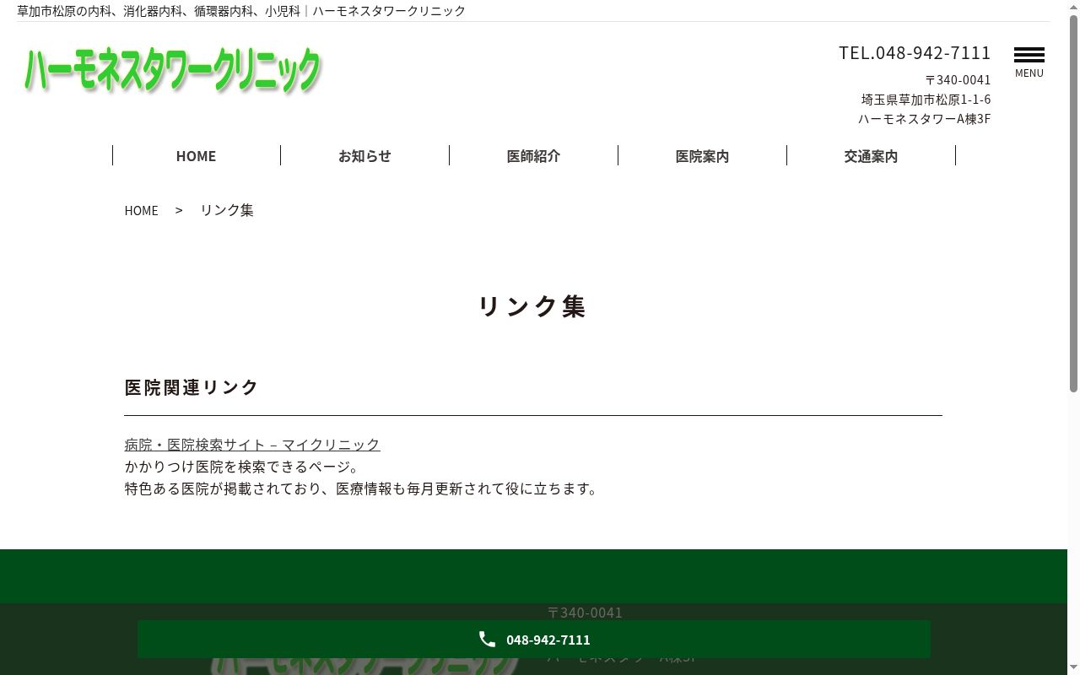
Task: Click the ハーモネスタワークリニック logo
Action: (173, 71)
